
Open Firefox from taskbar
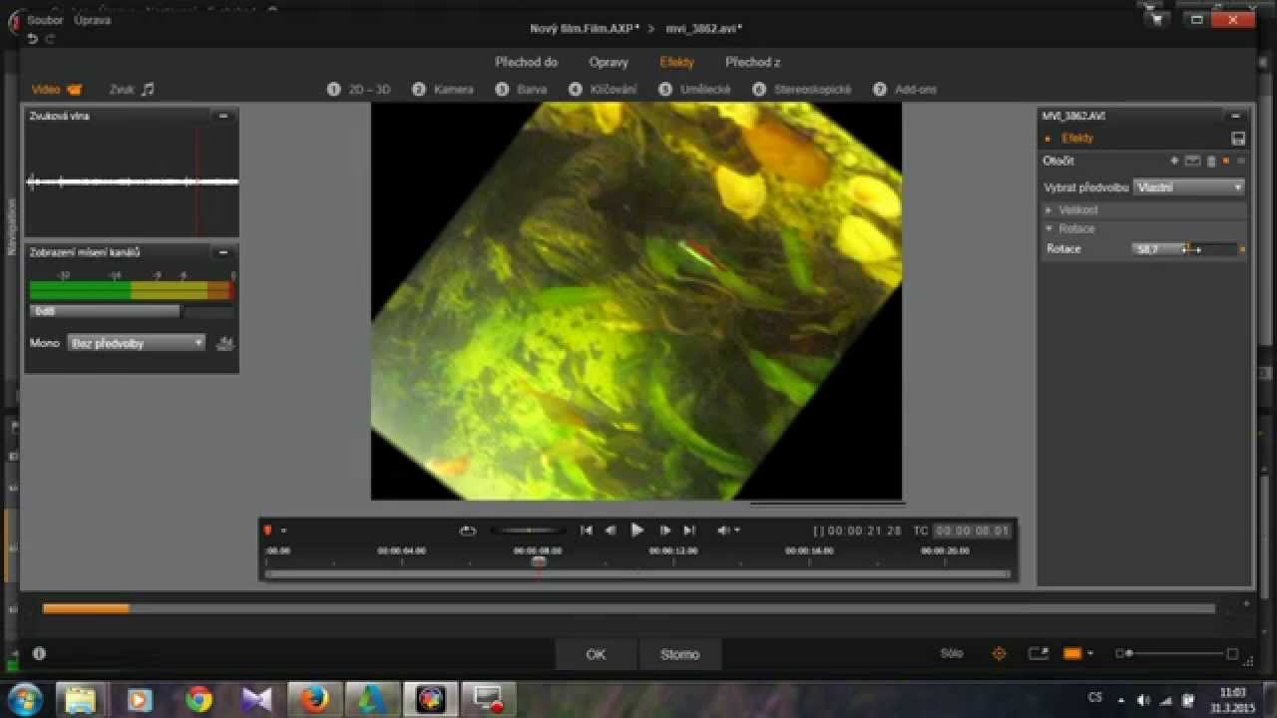coord(315,700)
